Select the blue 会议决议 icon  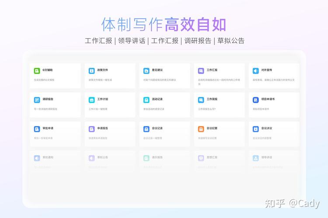click(256, 129)
